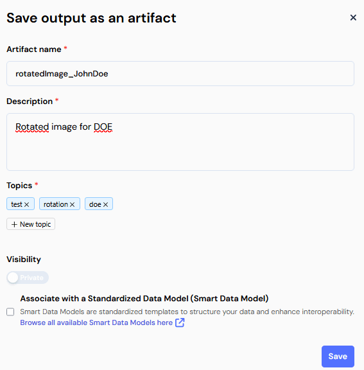The width and height of the screenshot is (364, 370).
Task: Select the doe topic chip
Action: [99, 204]
